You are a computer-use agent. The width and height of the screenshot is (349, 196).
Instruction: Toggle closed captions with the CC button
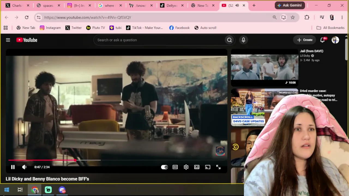pos(175,167)
